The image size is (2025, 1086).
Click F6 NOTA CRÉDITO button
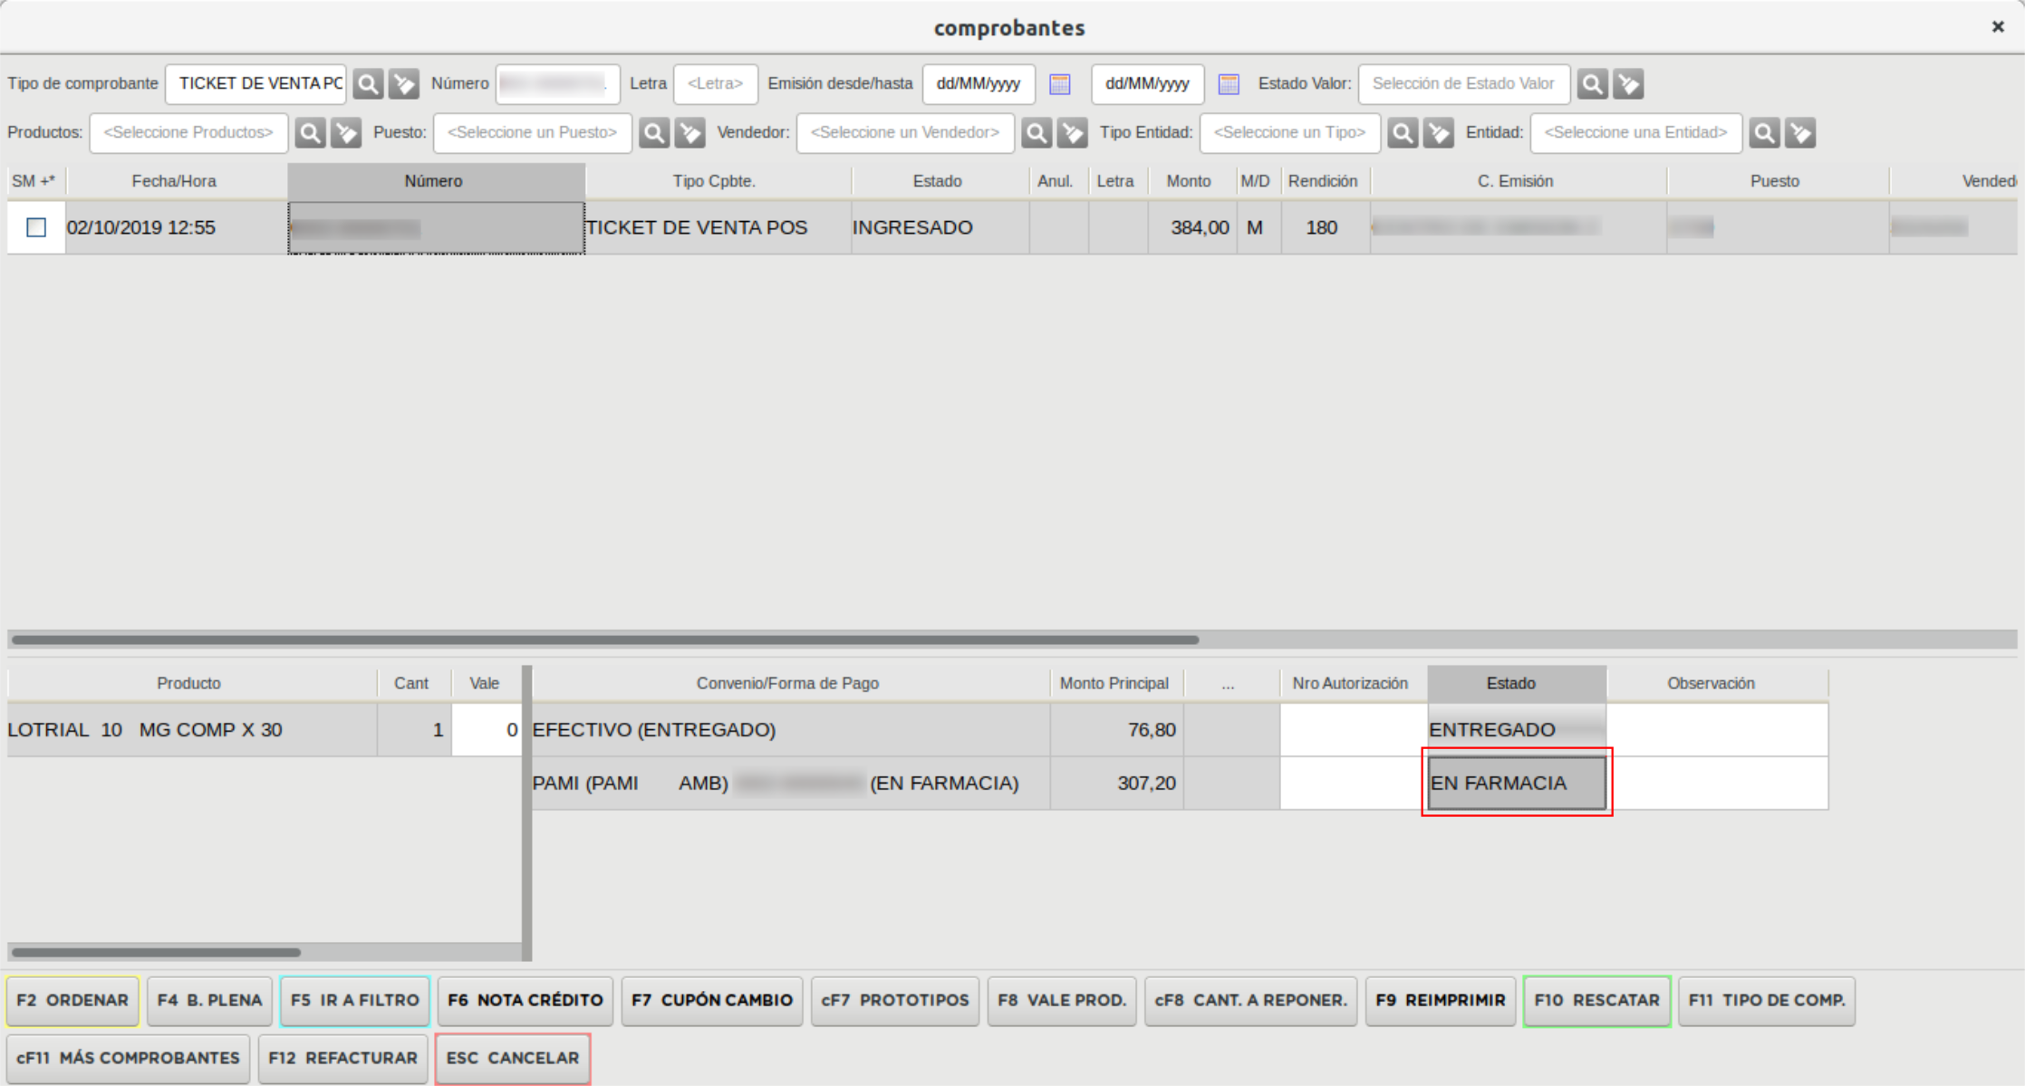click(526, 1001)
